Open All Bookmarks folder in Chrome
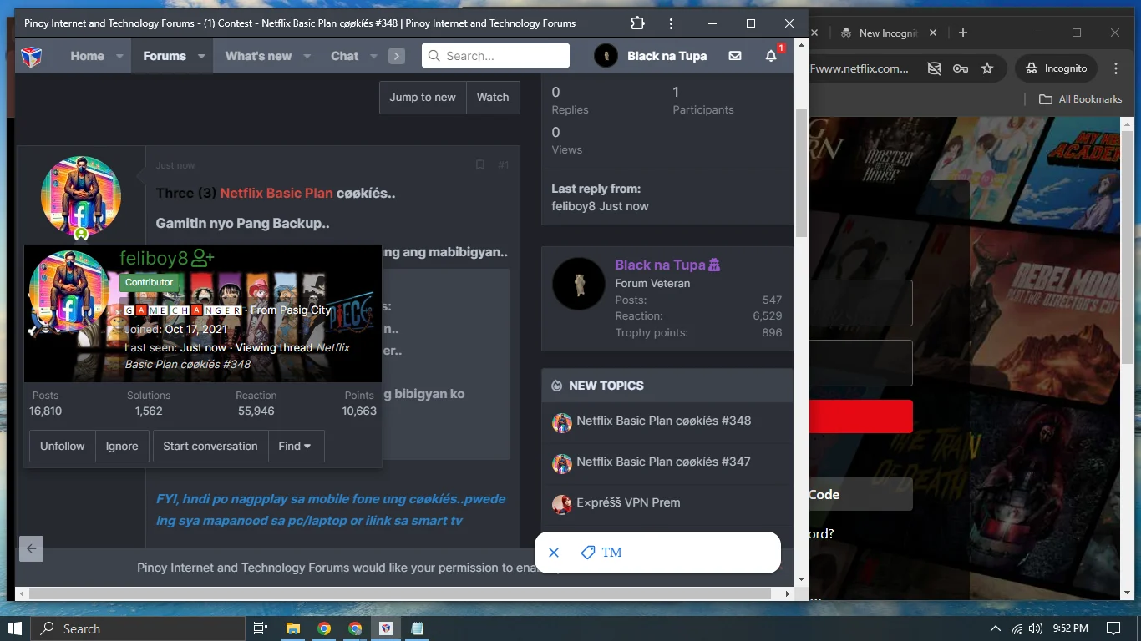The image size is (1141, 641). (1081, 99)
